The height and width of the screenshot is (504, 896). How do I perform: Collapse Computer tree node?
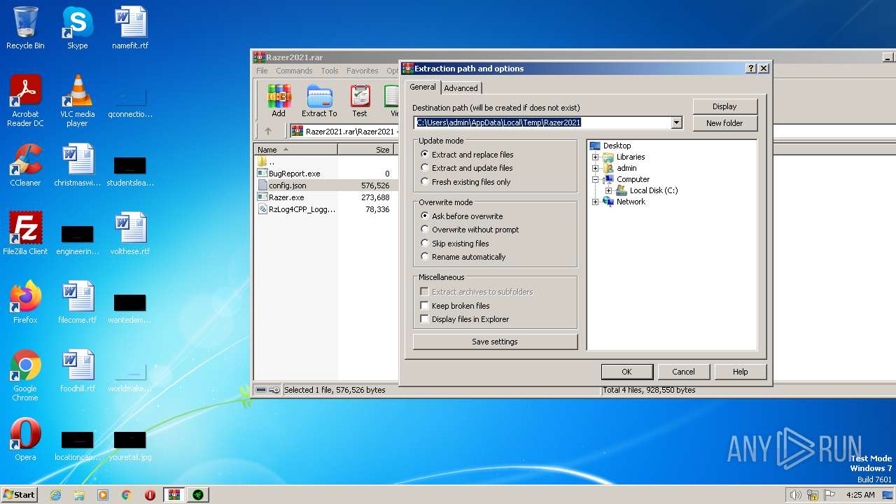tap(596, 179)
